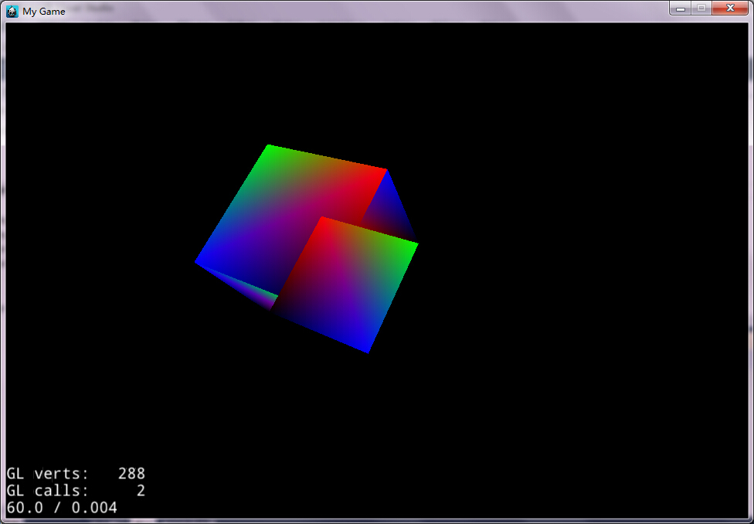The width and height of the screenshot is (754, 524).
Task: Maximize the My Game window
Action: (x=701, y=9)
